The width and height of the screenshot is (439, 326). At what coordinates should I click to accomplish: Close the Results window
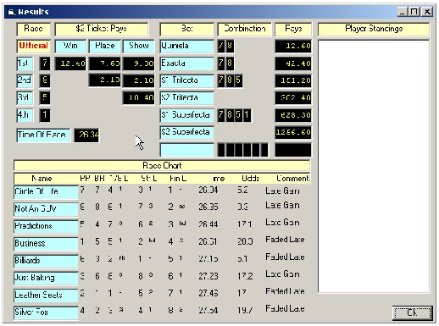point(427,12)
